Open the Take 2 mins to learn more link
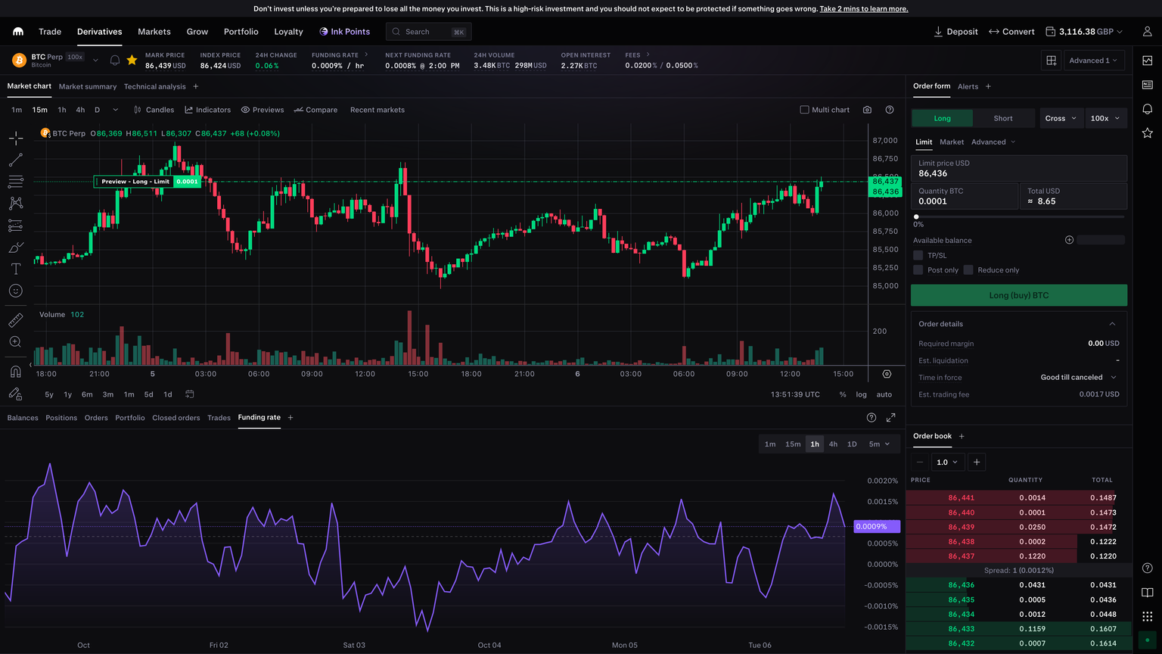This screenshot has height=654, width=1162. point(864,9)
